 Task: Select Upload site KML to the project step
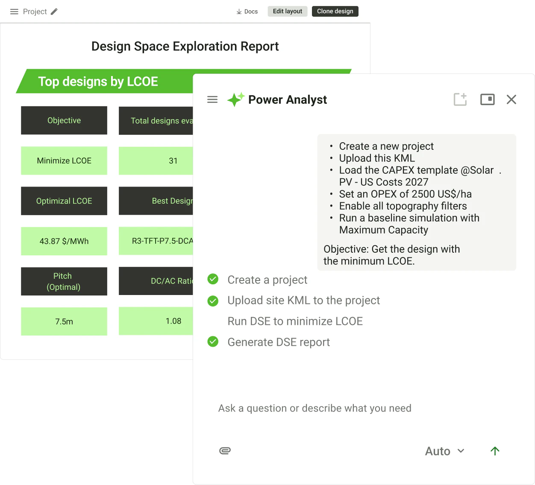tap(304, 301)
